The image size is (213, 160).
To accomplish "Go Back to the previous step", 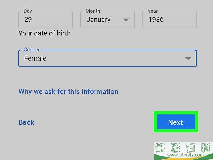I will click(26, 122).
